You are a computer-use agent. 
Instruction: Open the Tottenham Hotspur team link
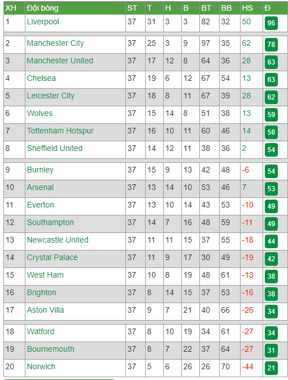[x=60, y=131]
